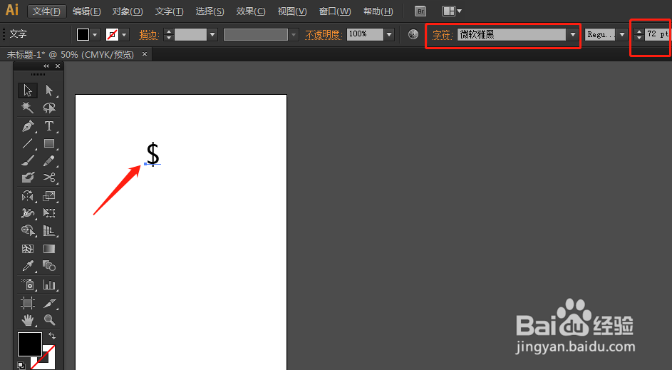Viewport: 672px width, 370px height.
Task: Select the Symbol Sprayer tool
Action: tap(27, 284)
